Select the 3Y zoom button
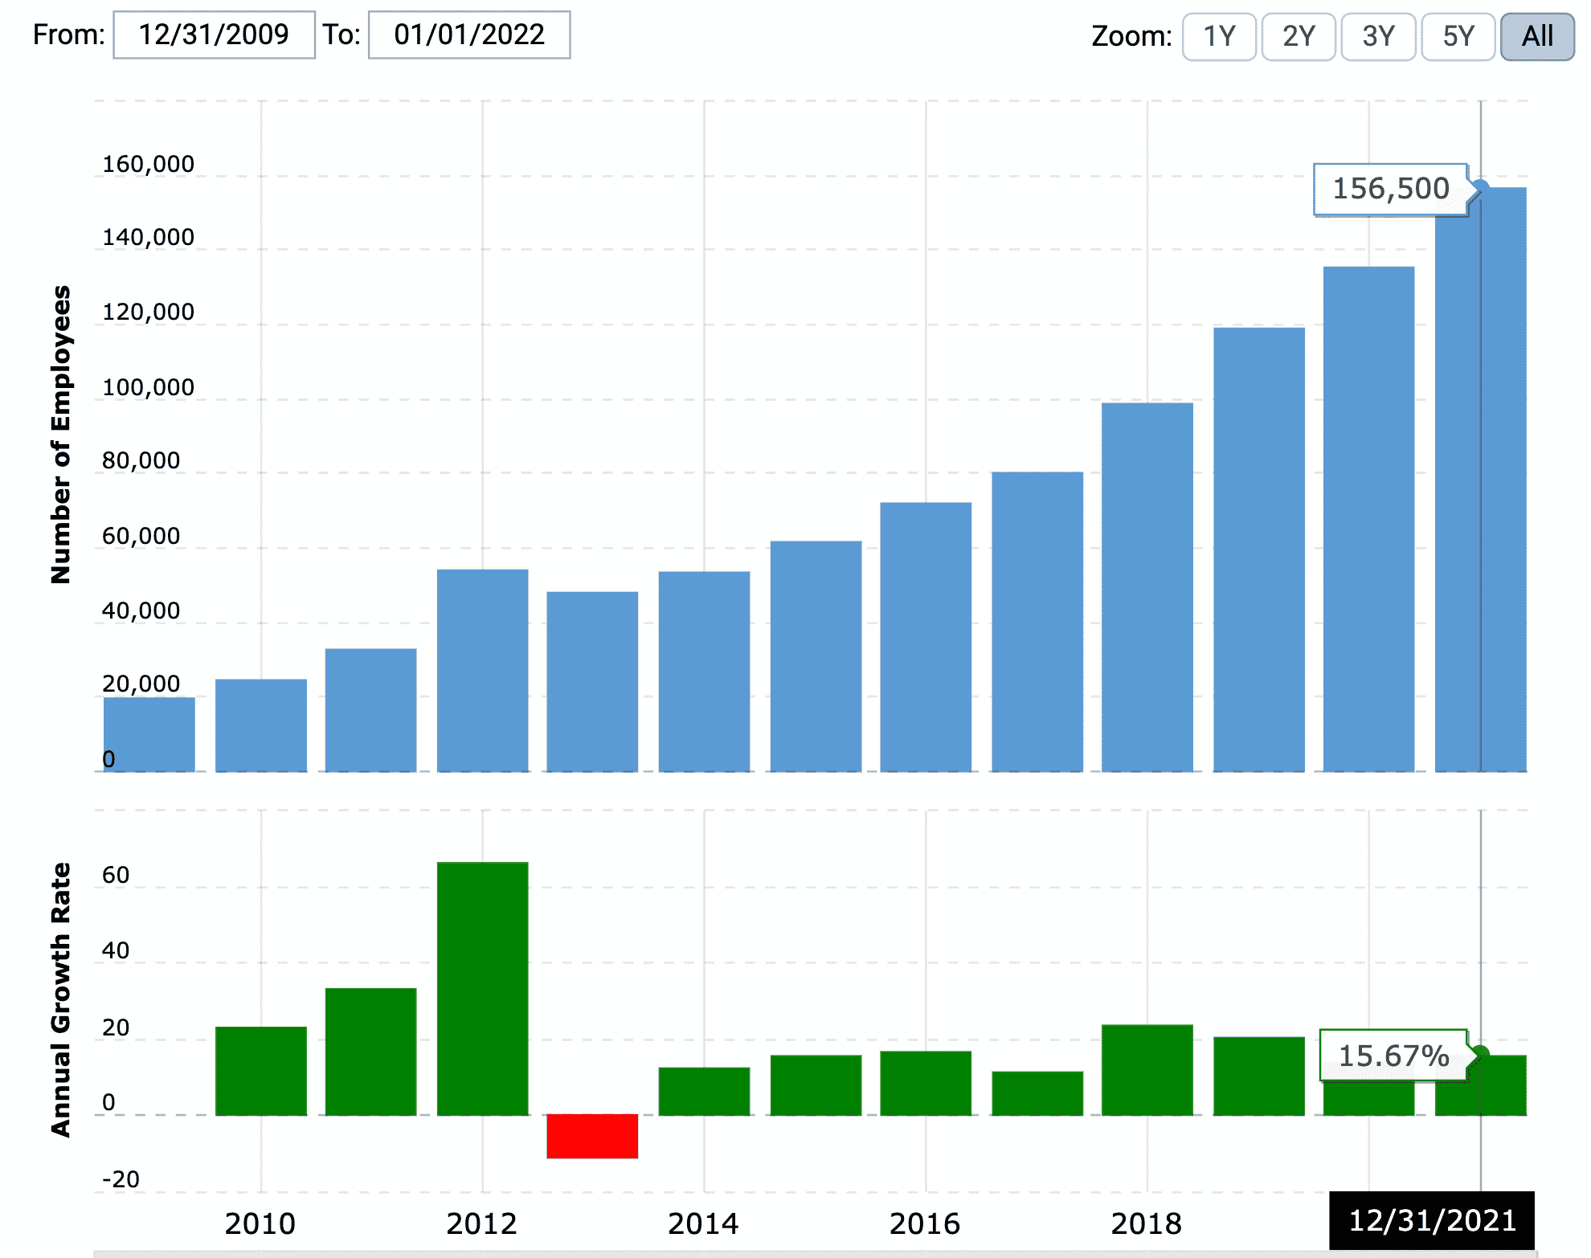This screenshot has height=1258, width=1591. [x=1377, y=36]
